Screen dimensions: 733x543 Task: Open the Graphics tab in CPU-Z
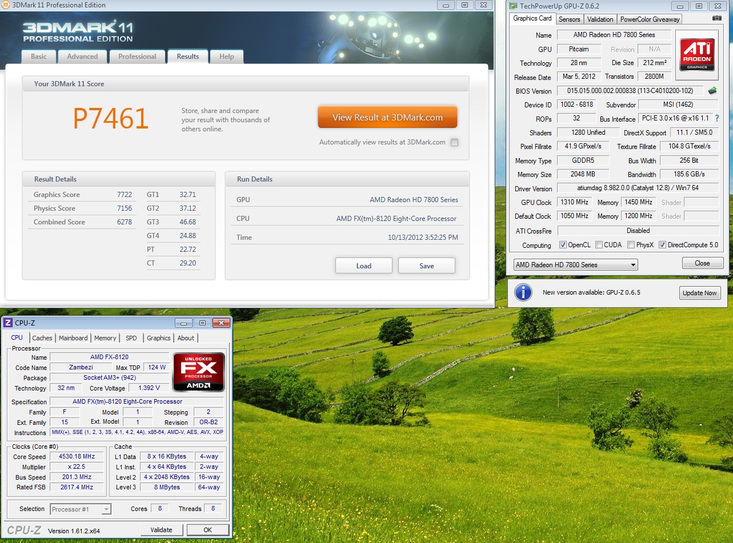tap(159, 338)
